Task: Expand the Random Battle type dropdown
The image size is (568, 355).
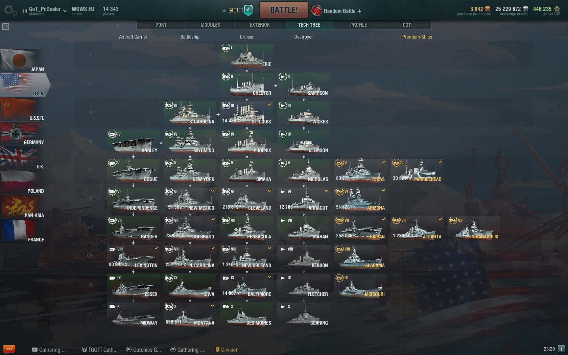Action: tap(359, 11)
